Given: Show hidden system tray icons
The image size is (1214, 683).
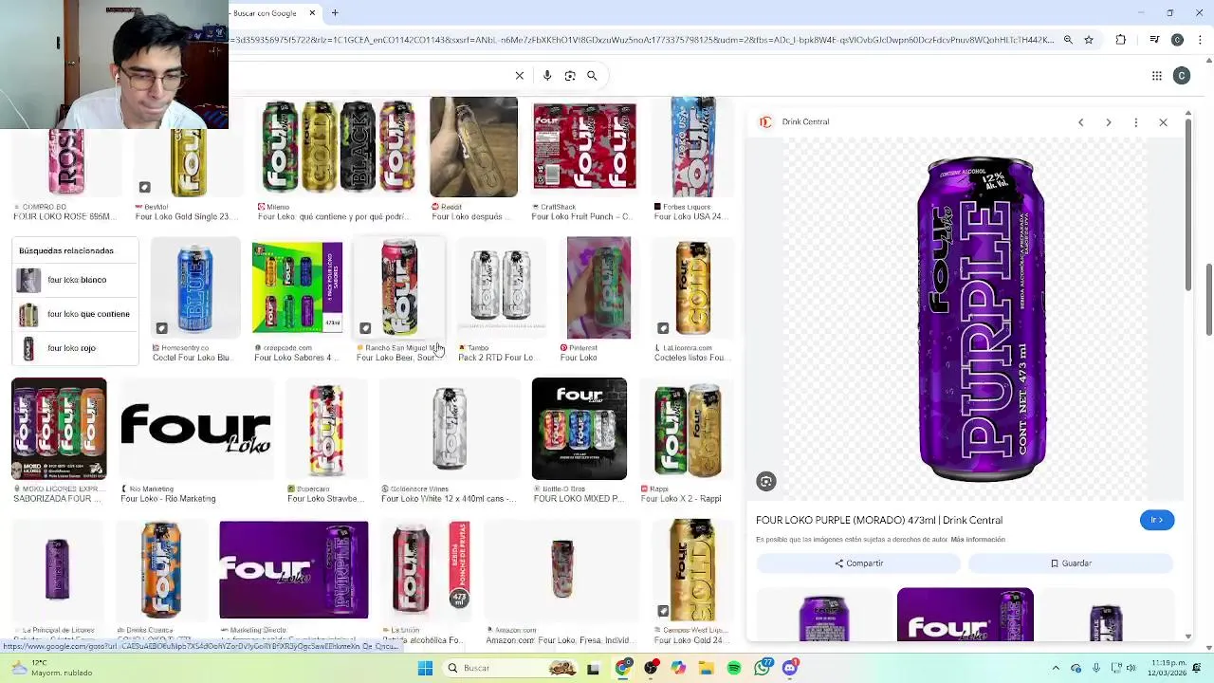Looking at the screenshot, I should tap(1056, 668).
